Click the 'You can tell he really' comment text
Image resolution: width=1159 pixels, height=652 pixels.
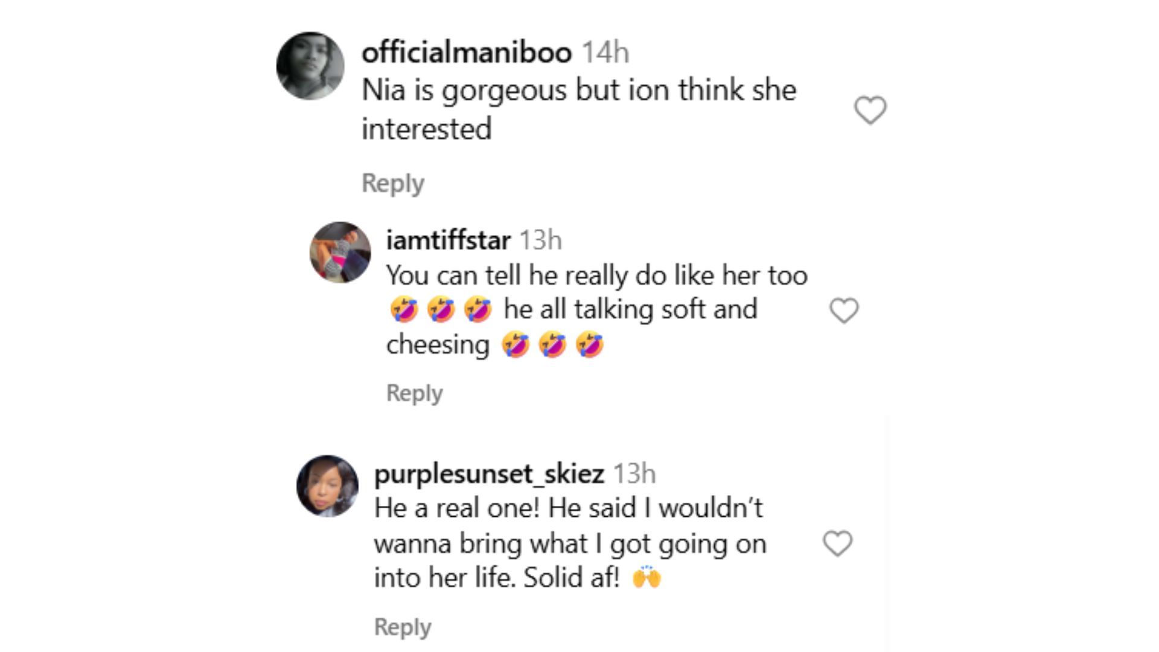tap(596, 276)
